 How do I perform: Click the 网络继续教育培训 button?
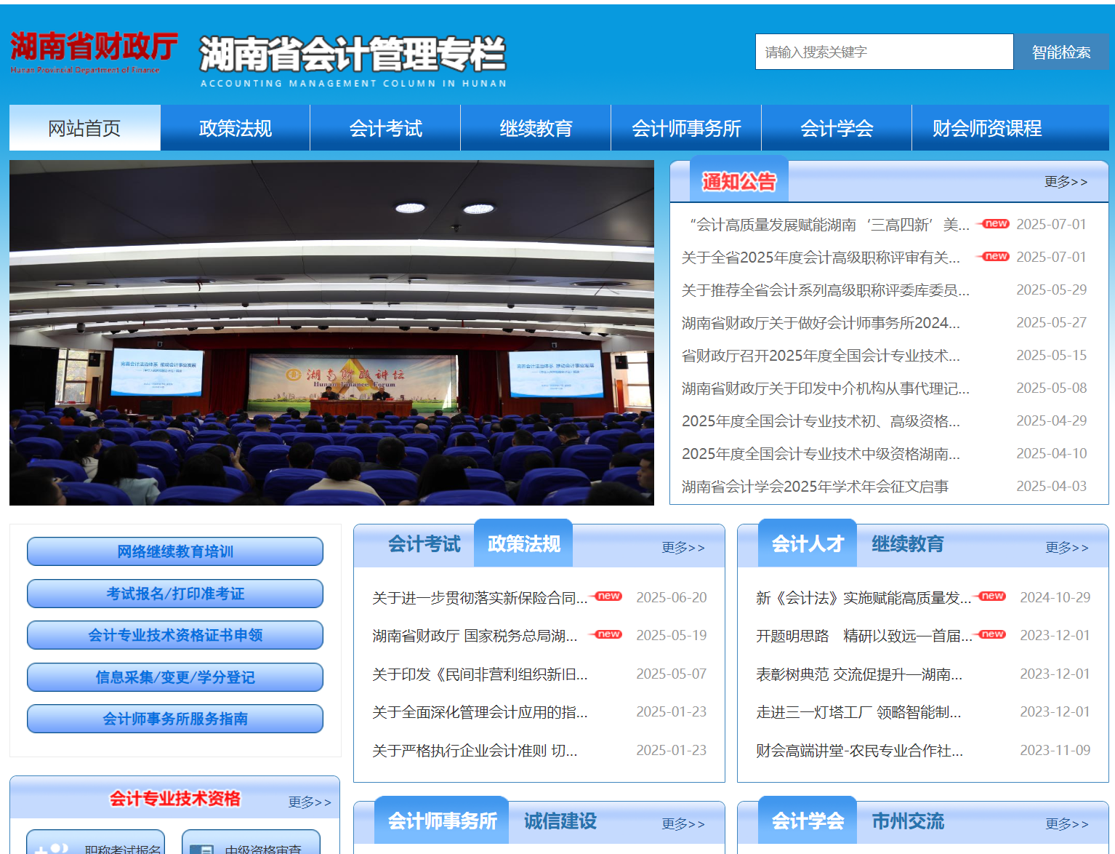coord(175,551)
